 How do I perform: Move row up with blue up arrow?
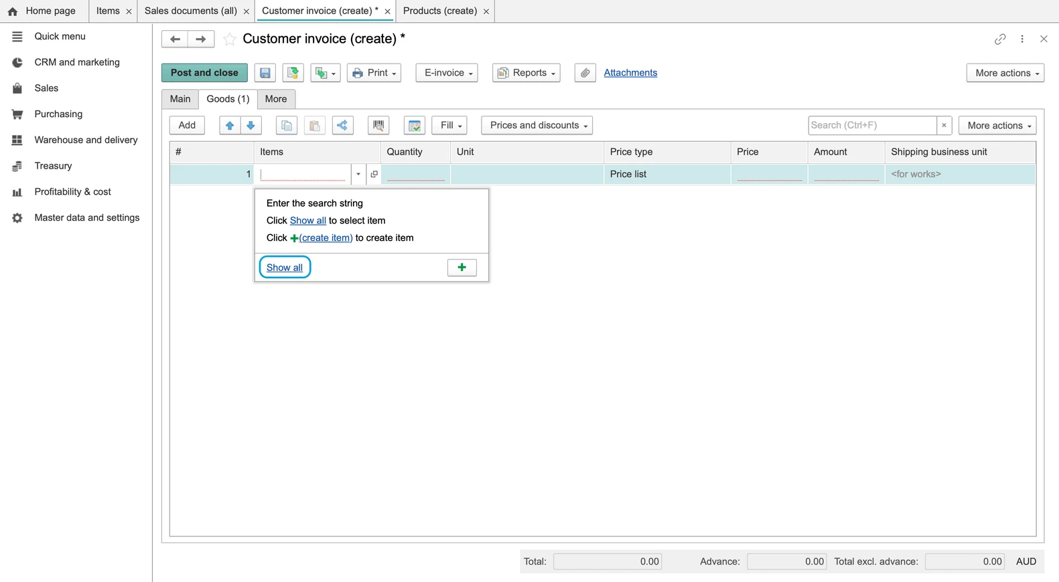pos(230,126)
